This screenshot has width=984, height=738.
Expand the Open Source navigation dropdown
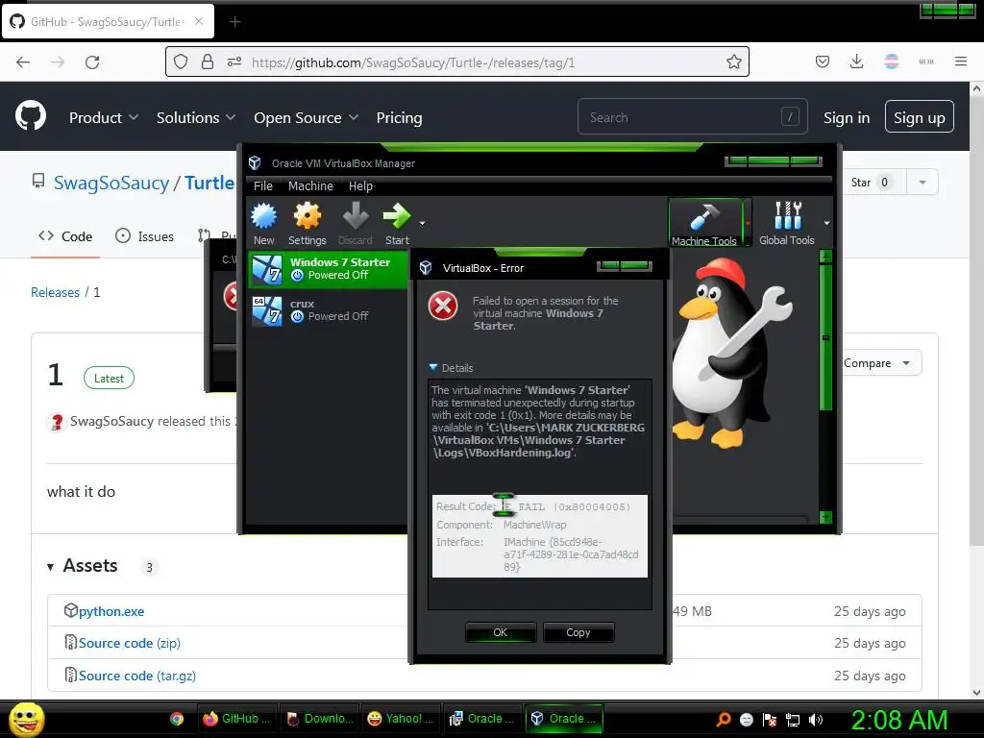(307, 117)
